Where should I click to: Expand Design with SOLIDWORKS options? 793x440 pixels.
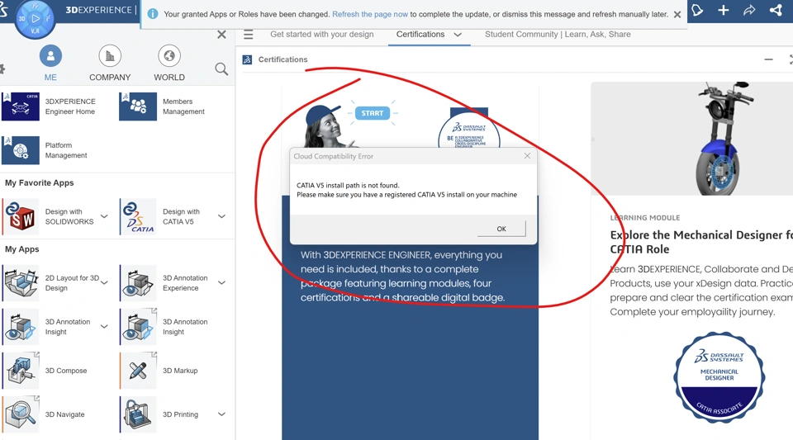[x=104, y=216]
